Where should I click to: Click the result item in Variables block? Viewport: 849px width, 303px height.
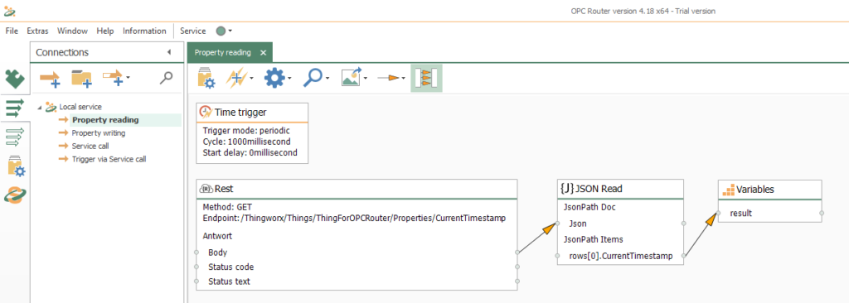740,214
